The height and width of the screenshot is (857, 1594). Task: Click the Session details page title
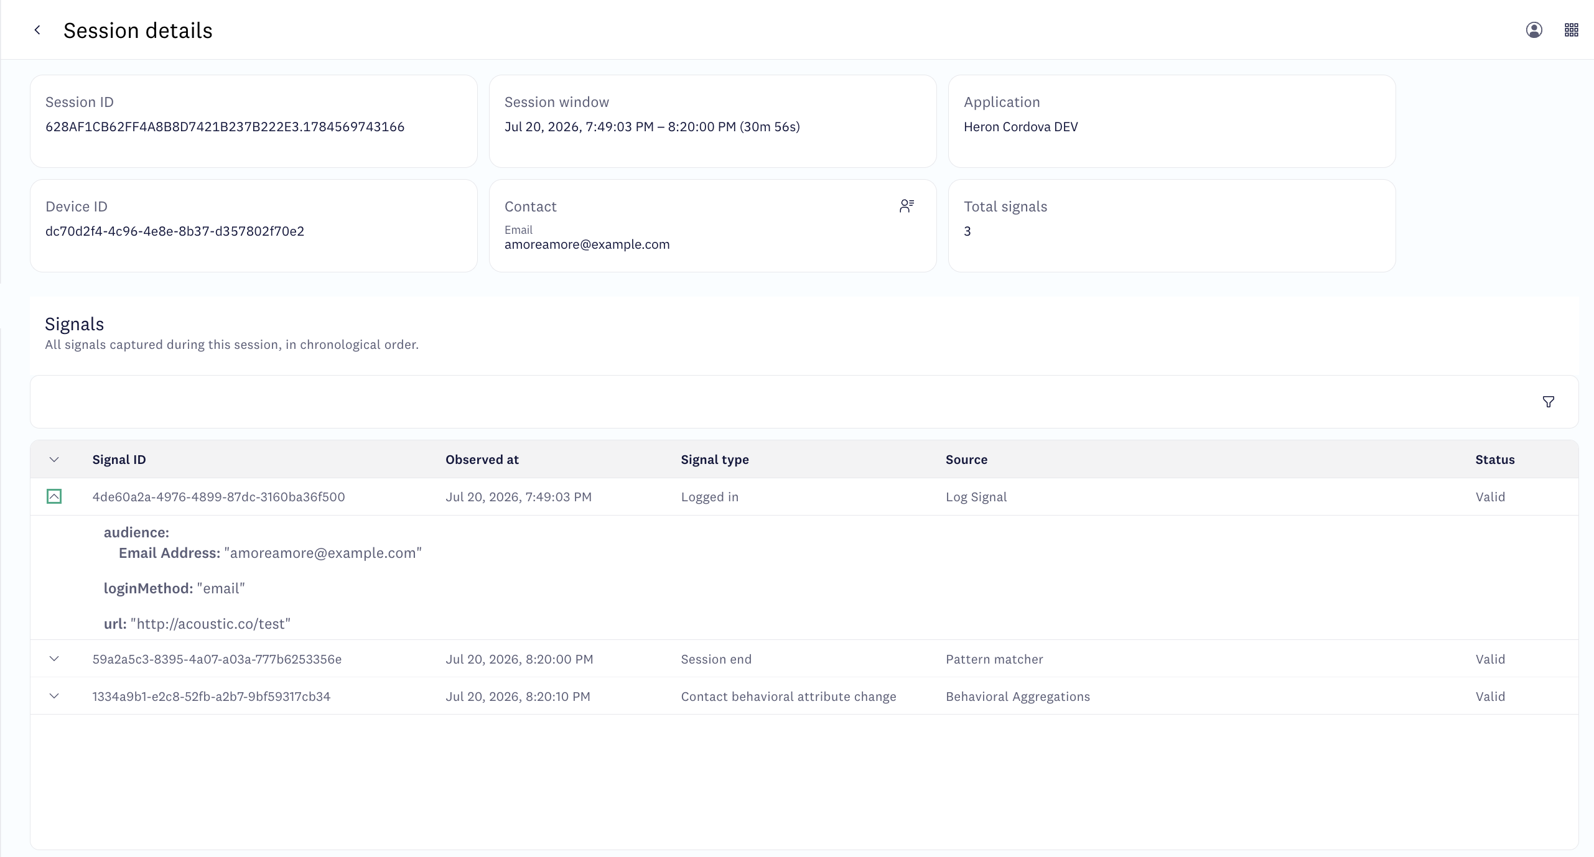[x=138, y=30]
